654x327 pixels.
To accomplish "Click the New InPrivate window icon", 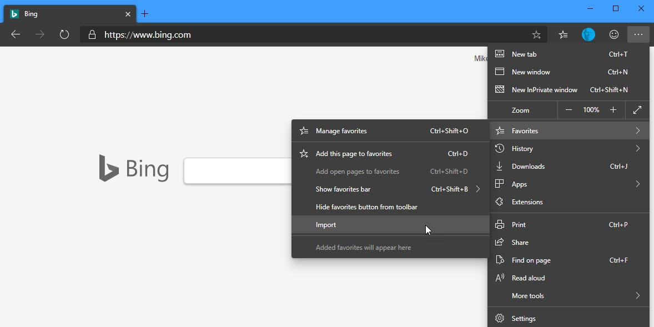I will pyautogui.click(x=499, y=90).
